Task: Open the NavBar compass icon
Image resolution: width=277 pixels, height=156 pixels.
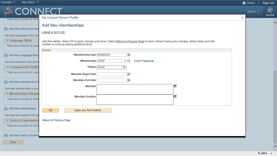Action: coord(270,10)
